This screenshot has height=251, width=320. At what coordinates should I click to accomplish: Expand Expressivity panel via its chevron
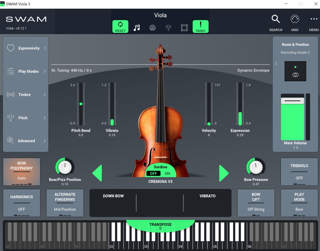(45, 48)
